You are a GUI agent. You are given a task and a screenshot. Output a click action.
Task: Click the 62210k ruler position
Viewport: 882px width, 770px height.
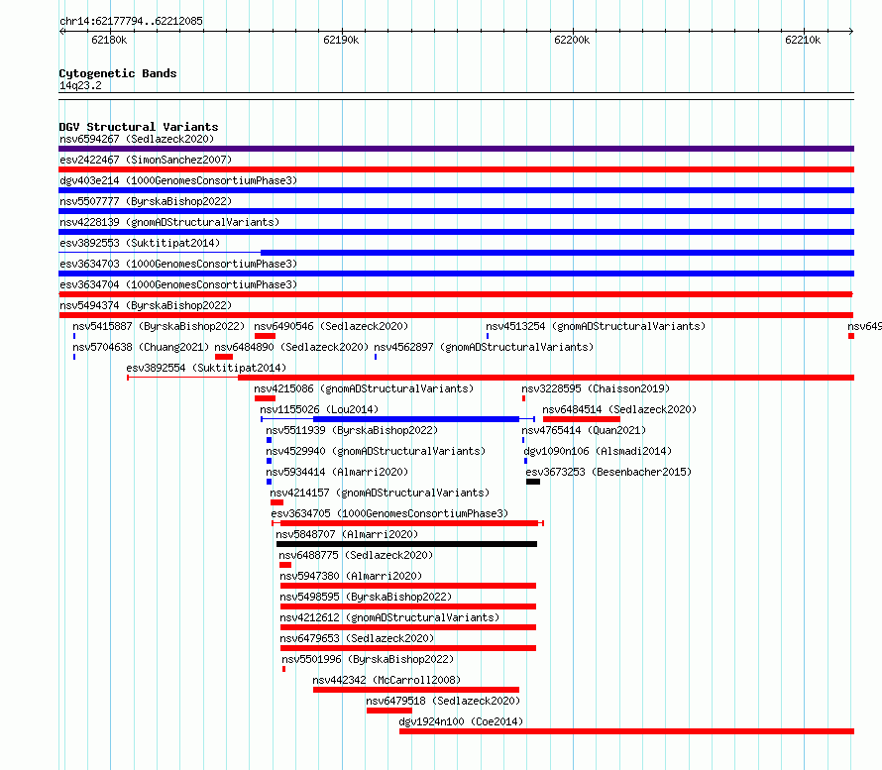(x=803, y=40)
